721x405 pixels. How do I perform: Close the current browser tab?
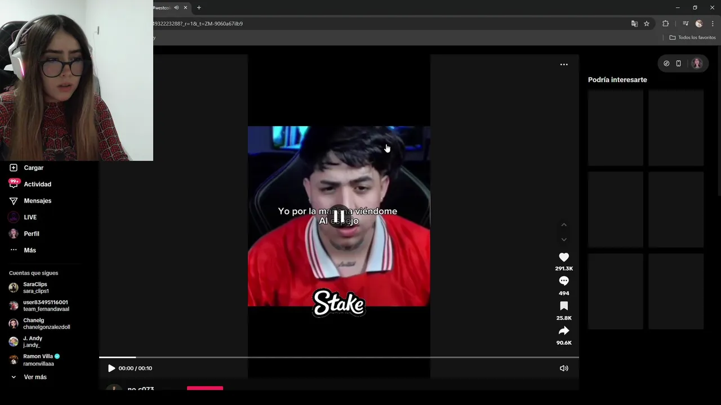tap(185, 8)
